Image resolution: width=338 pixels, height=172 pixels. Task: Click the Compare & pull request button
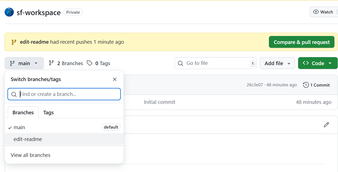[x=302, y=42]
